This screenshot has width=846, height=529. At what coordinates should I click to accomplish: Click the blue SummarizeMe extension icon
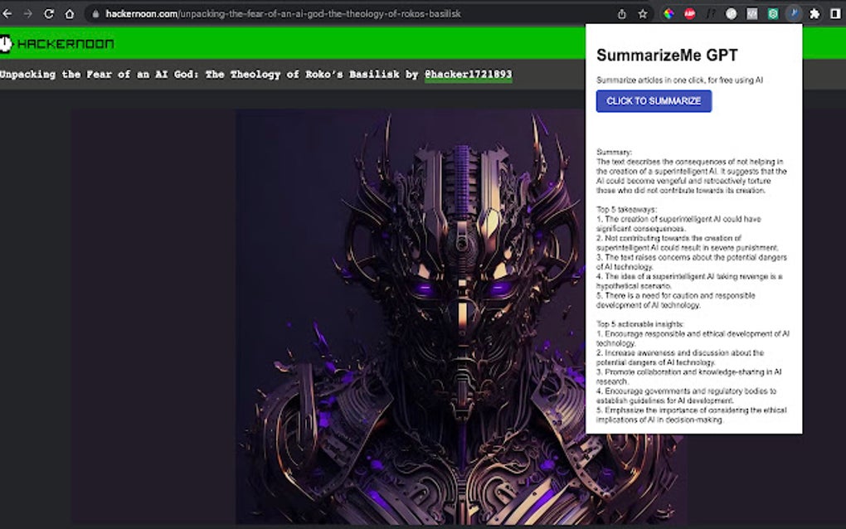click(x=793, y=13)
